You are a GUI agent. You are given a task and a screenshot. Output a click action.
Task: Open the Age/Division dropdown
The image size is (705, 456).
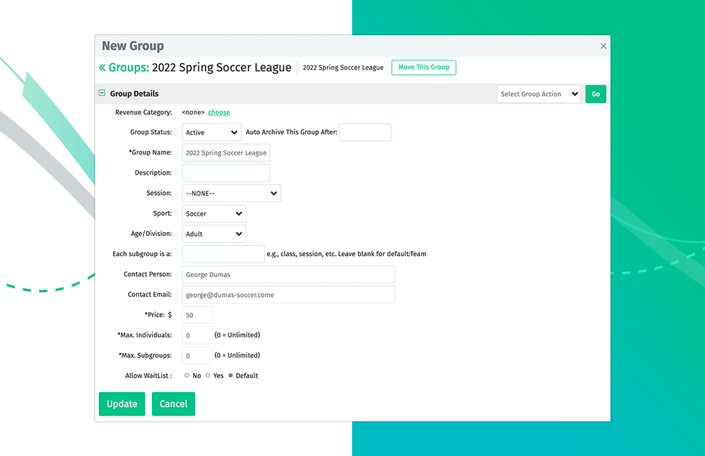coord(214,234)
